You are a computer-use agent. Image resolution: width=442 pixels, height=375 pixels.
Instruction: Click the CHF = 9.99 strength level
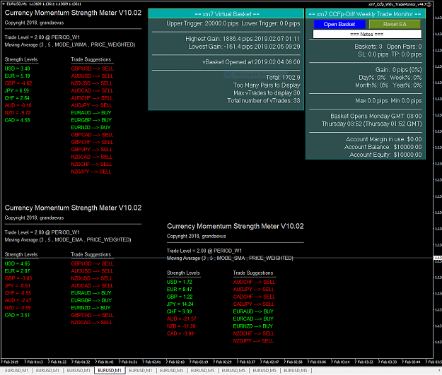pyautogui.click(x=180, y=311)
